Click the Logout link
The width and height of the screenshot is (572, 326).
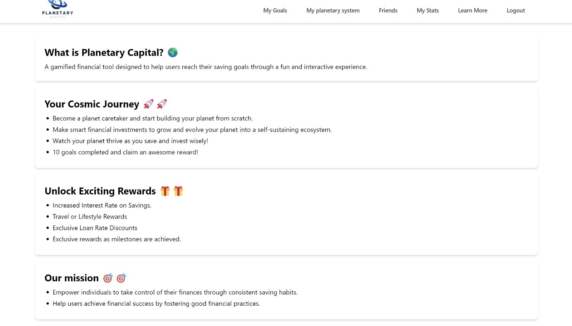tap(516, 10)
